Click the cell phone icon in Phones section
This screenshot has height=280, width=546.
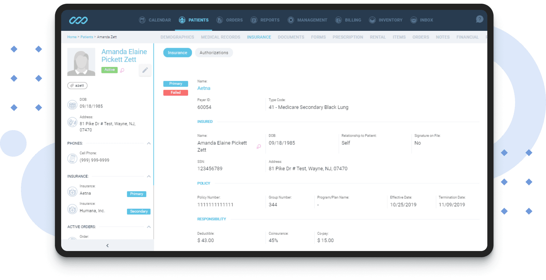[72, 159]
